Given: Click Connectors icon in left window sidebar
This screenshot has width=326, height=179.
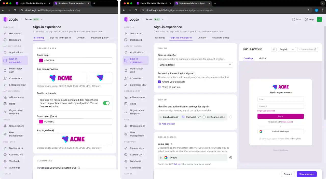Looking at the screenshot, I should [5, 78].
